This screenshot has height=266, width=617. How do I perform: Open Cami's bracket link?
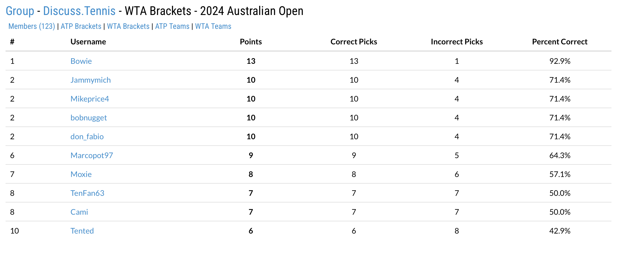click(79, 212)
